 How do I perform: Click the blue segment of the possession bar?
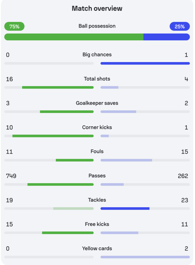pos(166,37)
